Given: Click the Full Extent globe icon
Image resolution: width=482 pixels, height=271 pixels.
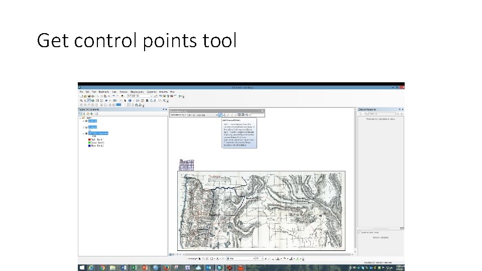Looking at the screenshot, I should [93, 100].
